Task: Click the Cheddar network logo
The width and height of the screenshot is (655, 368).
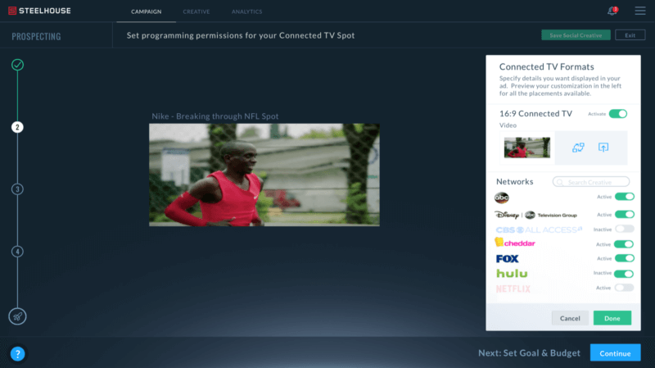Action: coord(515,242)
